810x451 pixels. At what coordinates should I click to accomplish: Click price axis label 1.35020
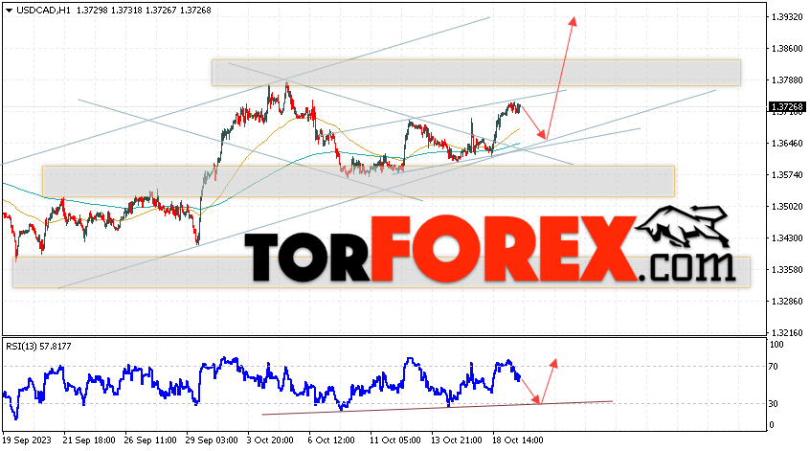[x=787, y=206]
